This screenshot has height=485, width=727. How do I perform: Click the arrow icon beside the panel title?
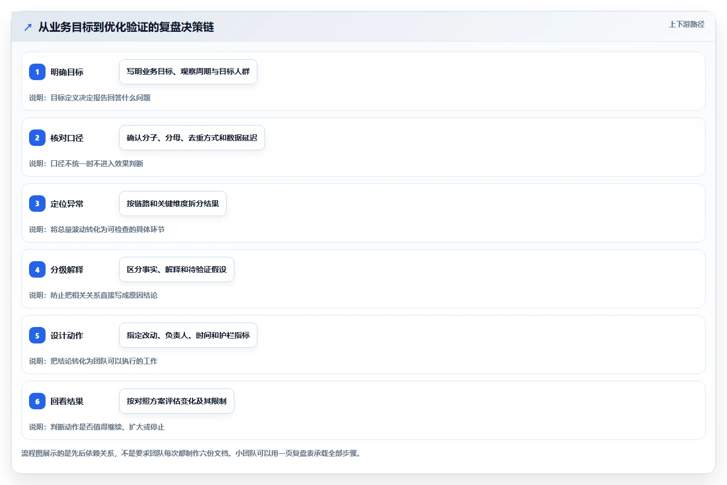pyautogui.click(x=28, y=27)
